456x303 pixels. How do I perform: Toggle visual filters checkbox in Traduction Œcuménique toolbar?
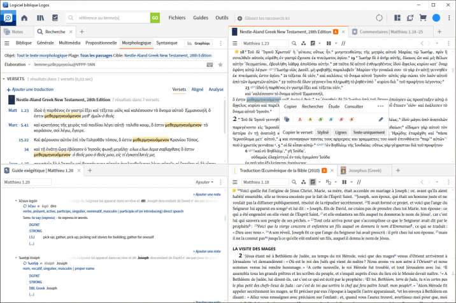[313, 182]
